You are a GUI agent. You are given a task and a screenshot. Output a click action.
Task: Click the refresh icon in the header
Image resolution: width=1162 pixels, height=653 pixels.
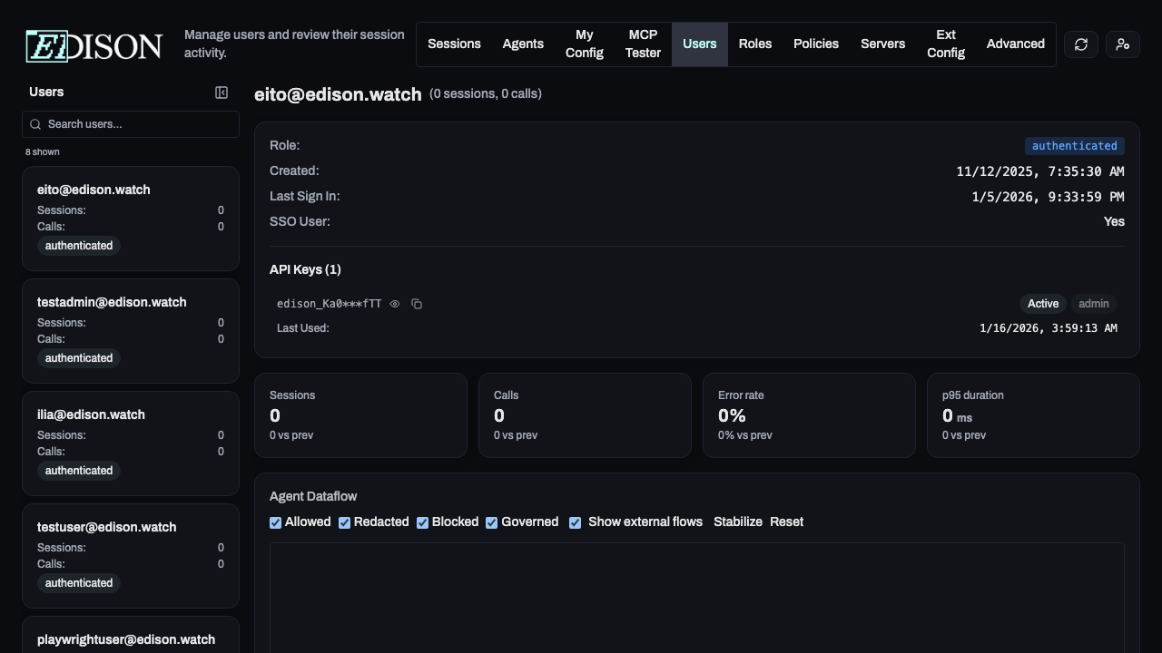pyautogui.click(x=1080, y=44)
